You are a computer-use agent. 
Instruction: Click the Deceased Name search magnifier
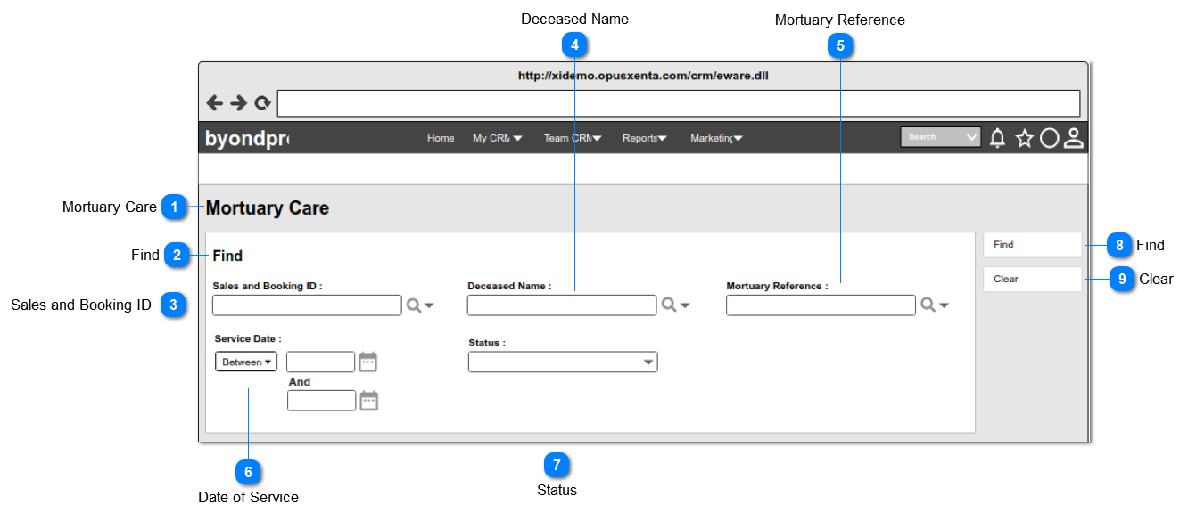click(x=669, y=305)
